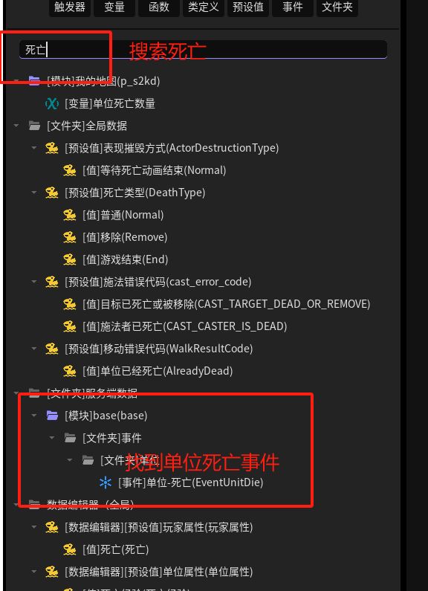Screen dimensions: 428x591
Task: Switch to the 预设值 filter tab
Action: pos(248,7)
